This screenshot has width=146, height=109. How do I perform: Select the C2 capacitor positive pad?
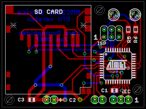click(65, 100)
